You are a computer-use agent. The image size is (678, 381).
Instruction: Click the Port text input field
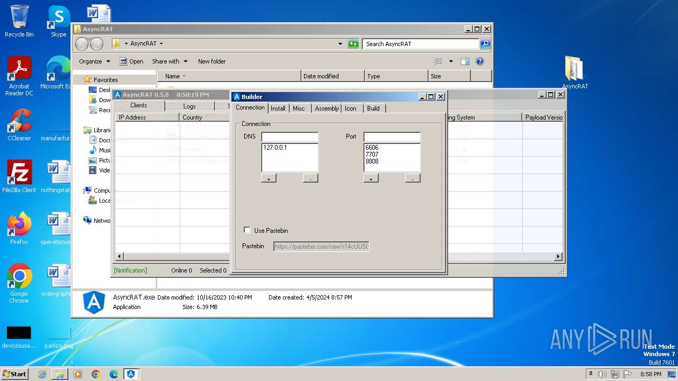pyautogui.click(x=392, y=137)
